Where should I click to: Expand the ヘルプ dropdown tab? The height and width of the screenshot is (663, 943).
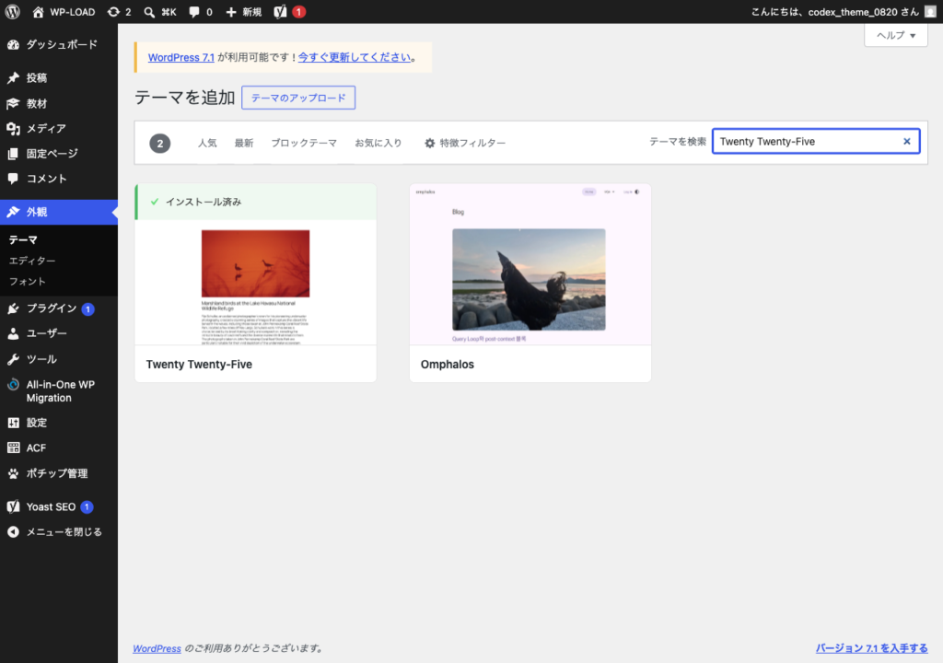tap(895, 36)
